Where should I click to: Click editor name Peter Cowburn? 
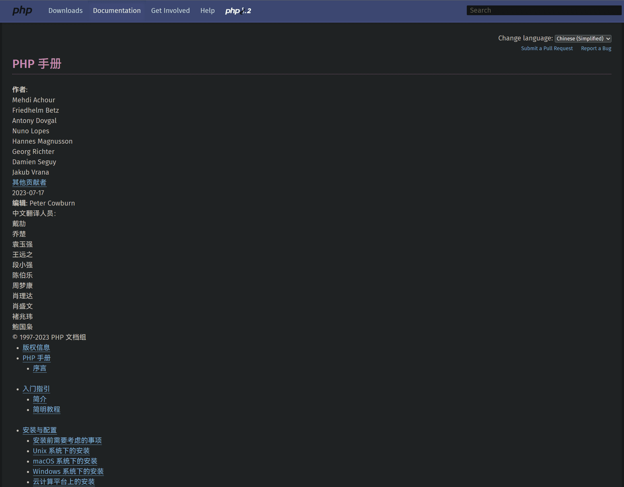pyautogui.click(x=52, y=203)
